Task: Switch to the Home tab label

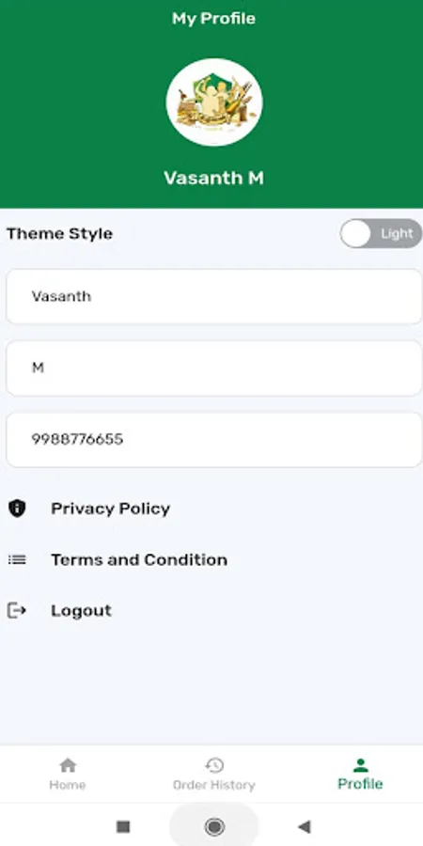Action: [x=68, y=785]
